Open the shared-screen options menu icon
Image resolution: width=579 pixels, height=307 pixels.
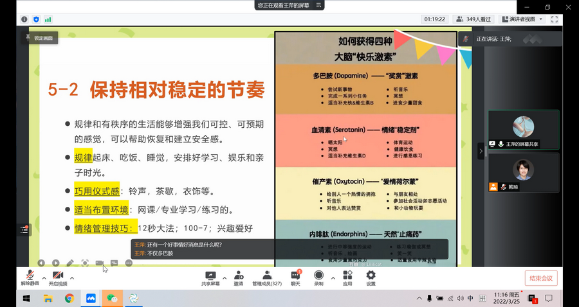tap(318, 5)
